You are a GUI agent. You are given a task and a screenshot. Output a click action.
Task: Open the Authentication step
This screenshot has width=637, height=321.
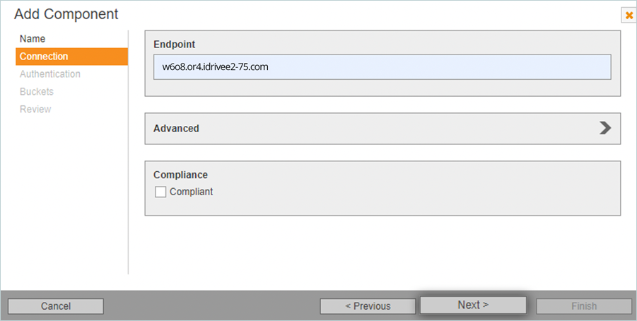[x=49, y=74]
